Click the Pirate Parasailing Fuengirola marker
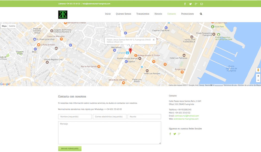 [x=214, y=34]
